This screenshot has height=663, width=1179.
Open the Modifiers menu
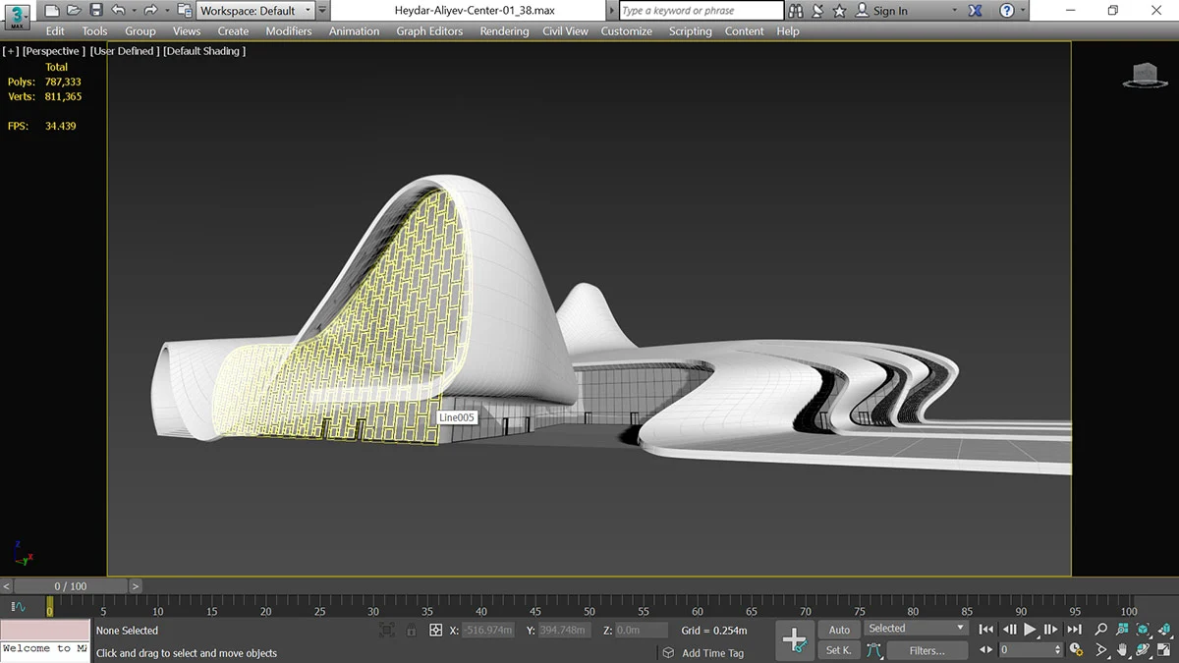[289, 31]
